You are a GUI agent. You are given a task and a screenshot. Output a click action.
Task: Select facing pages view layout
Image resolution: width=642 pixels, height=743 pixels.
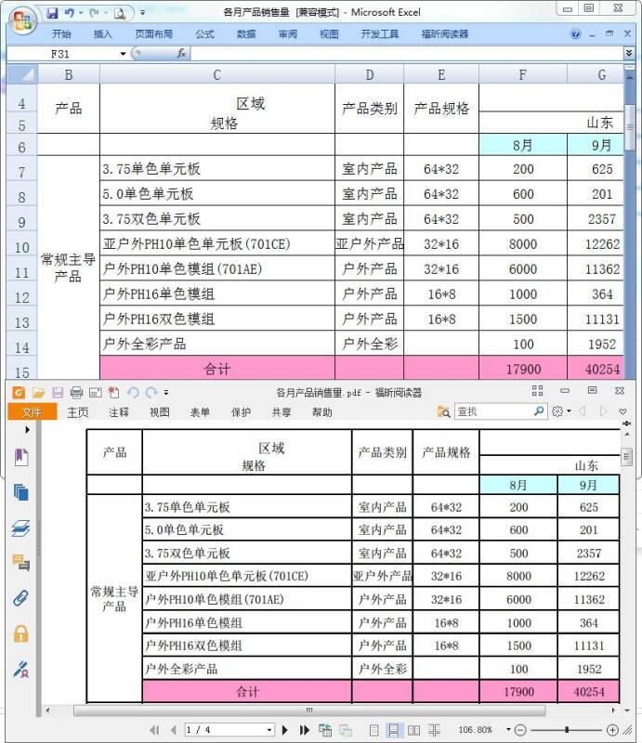[414, 730]
